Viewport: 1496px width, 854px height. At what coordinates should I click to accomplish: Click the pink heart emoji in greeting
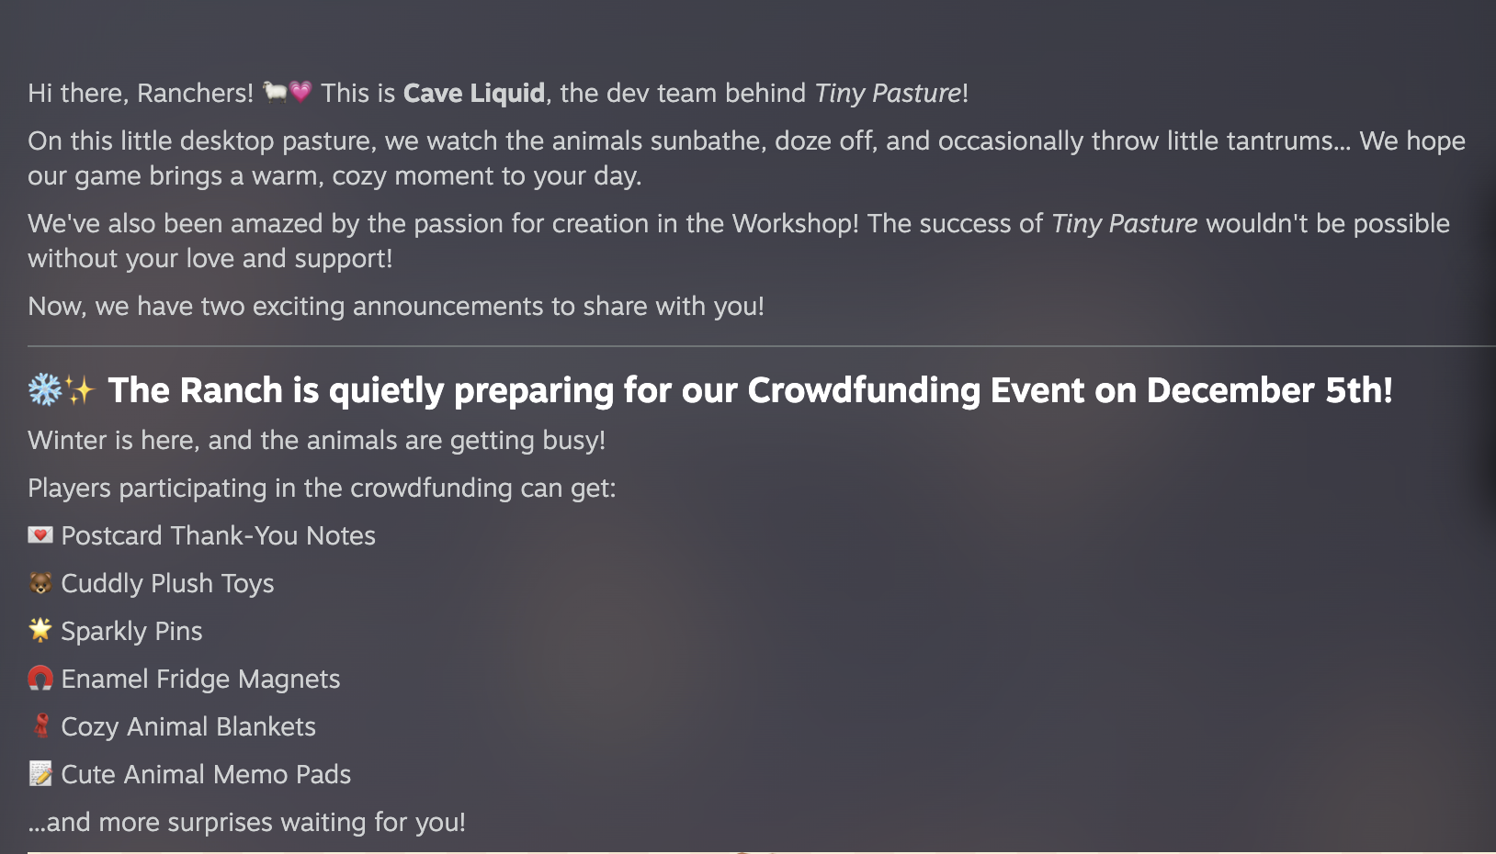[x=300, y=92]
